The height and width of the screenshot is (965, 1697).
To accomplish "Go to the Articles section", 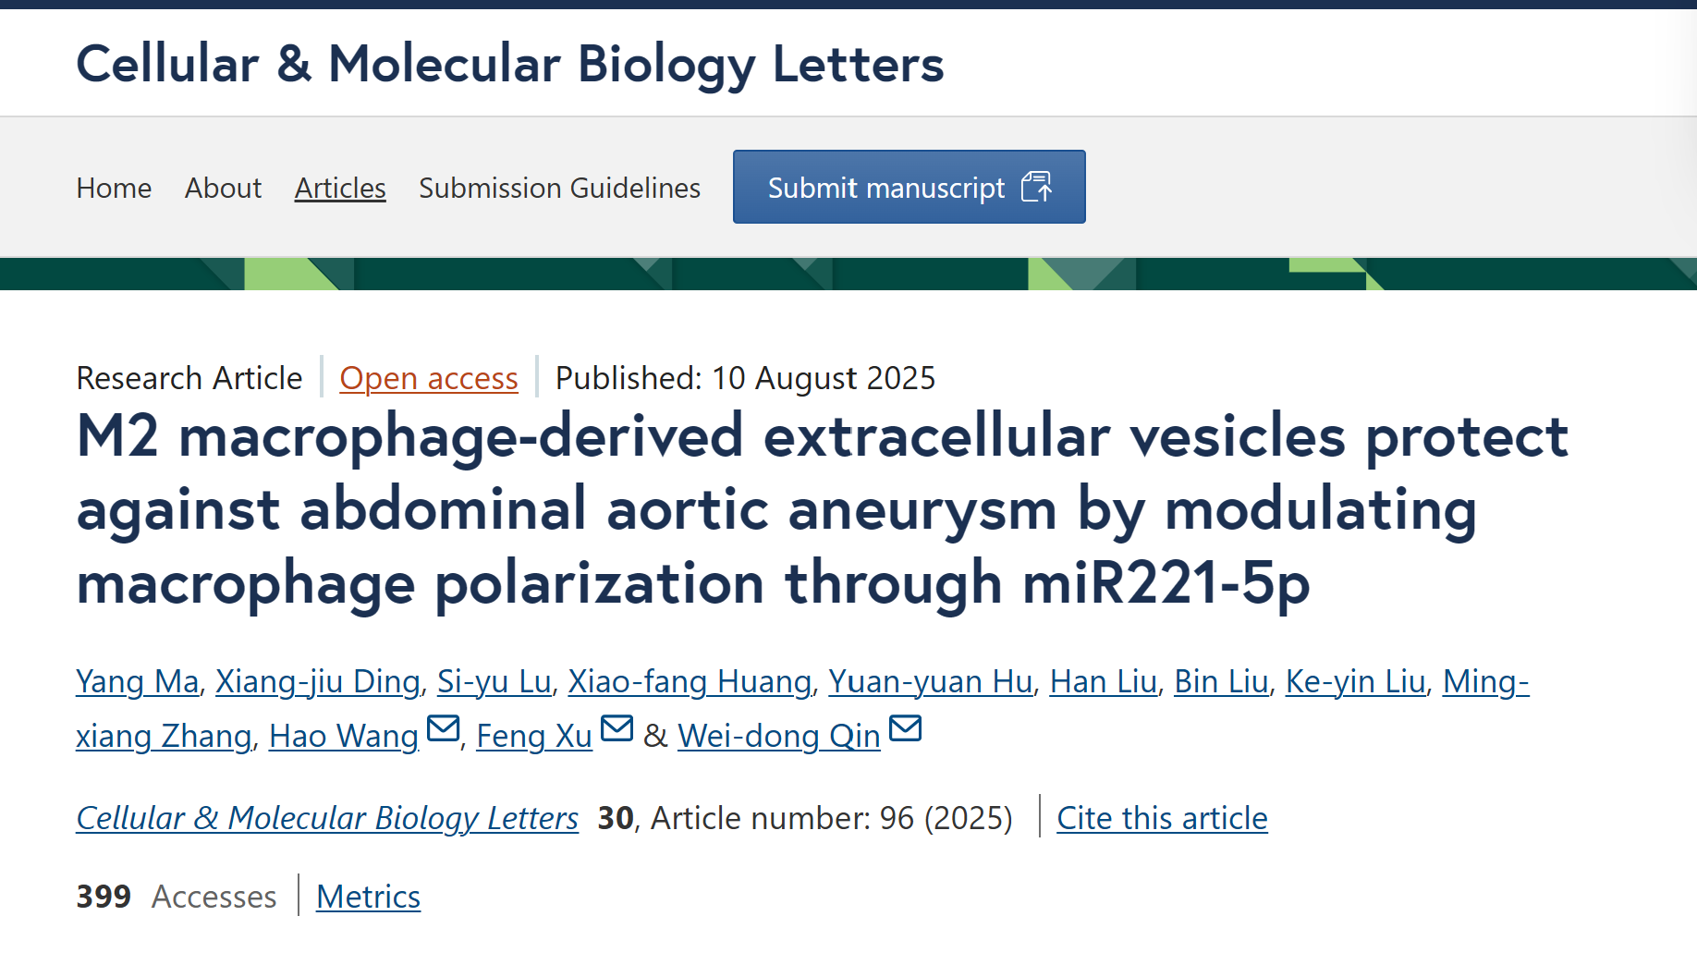I will (x=340, y=188).
